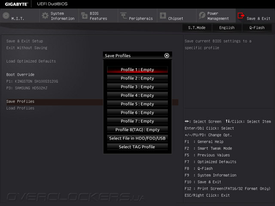Select the Save Profiles menu entry

click(20, 101)
